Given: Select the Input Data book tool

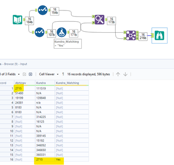Looking at the screenshot, I should click(x=17, y=20).
